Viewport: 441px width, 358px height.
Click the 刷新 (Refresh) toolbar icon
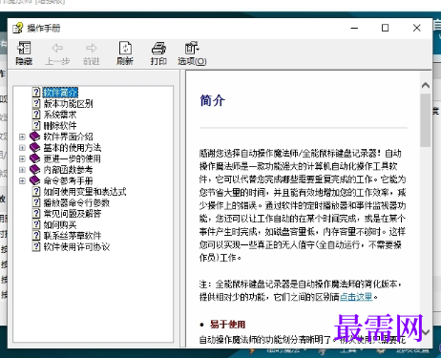point(125,48)
